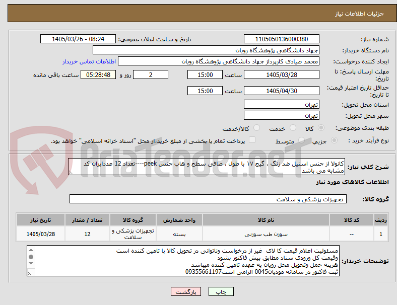Click the request creator name field
The width and height of the screenshot is (397, 305).
pos(219,61)
